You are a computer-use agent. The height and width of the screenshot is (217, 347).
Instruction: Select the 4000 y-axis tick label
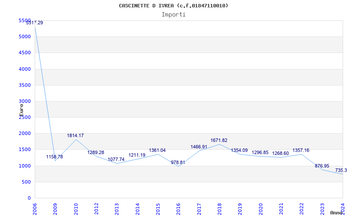(25, 69)
